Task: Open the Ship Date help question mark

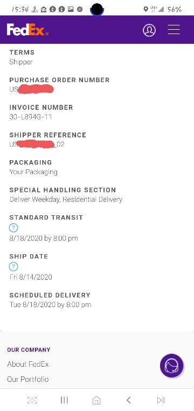Action: click(x=13, y=267)
